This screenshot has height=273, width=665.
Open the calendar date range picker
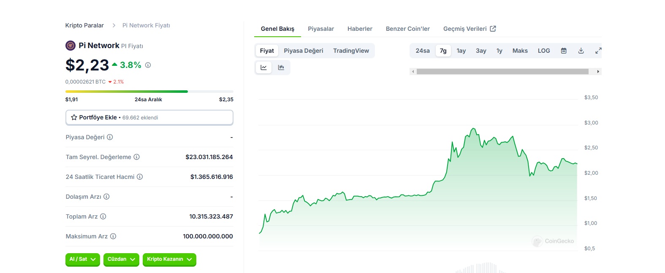[x=564, y=51]
